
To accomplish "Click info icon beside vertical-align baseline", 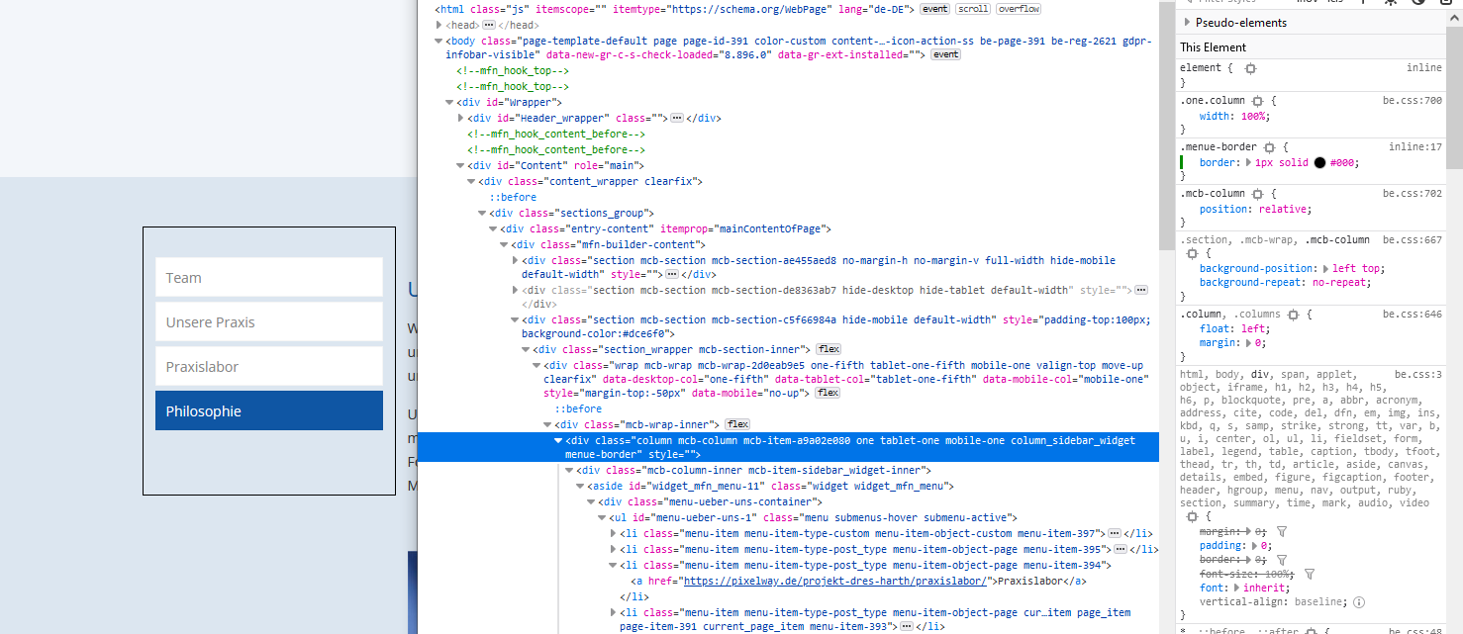I will pyautogui.click(x=1359, y=601).
